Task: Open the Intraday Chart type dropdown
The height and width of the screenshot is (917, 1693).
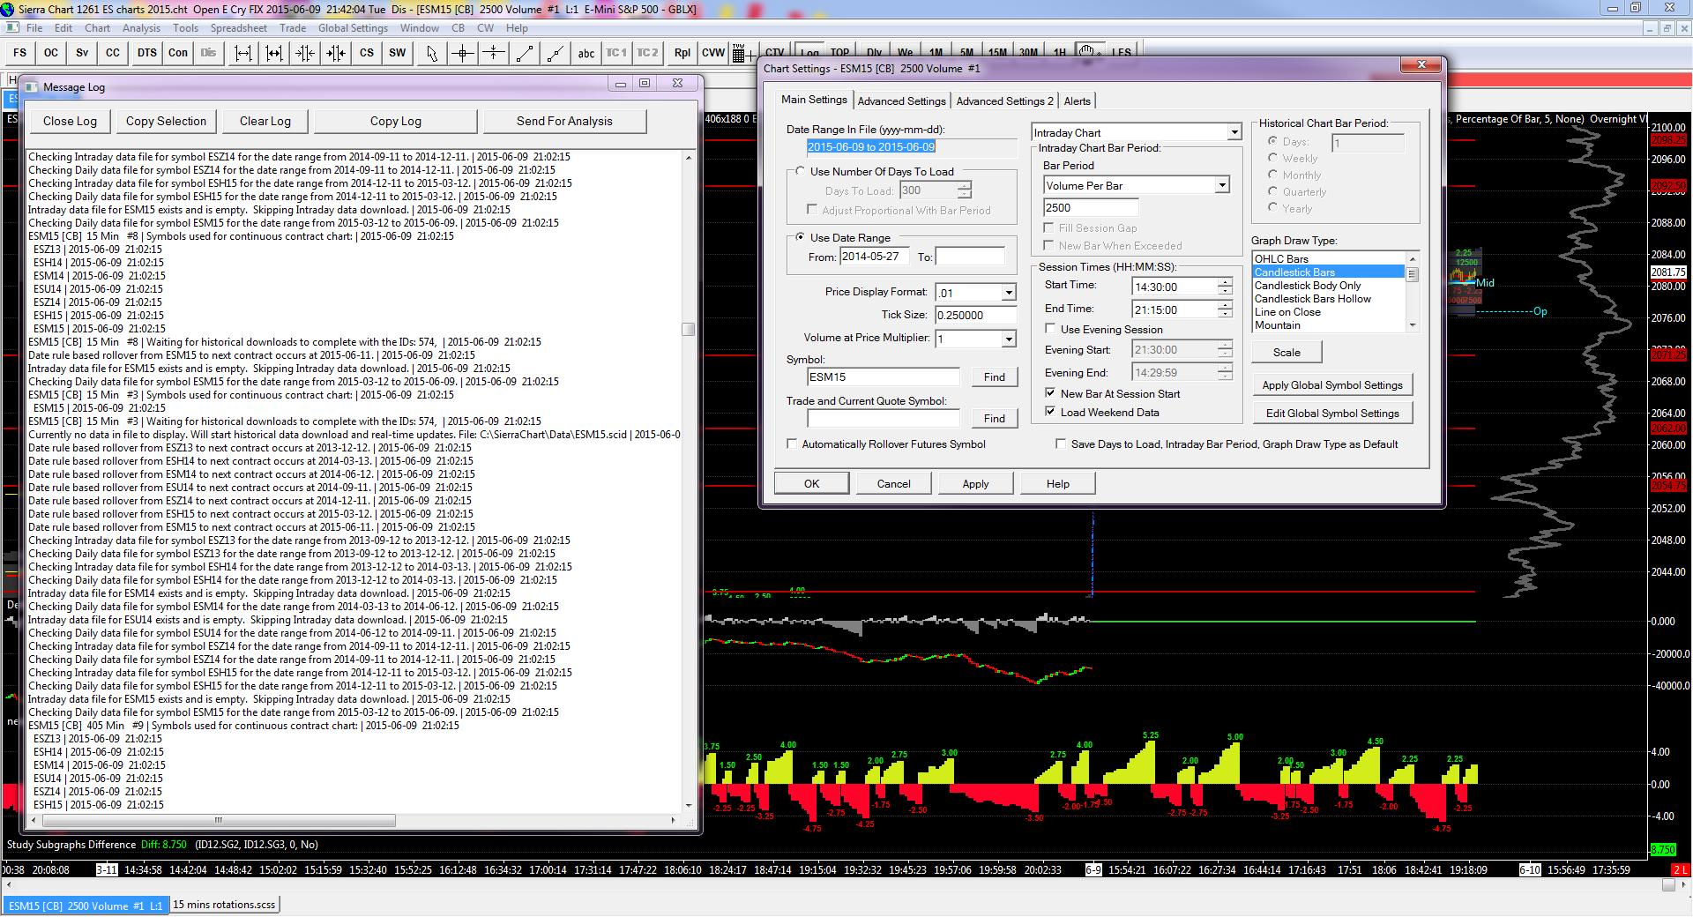Action: click(1234, 132)
